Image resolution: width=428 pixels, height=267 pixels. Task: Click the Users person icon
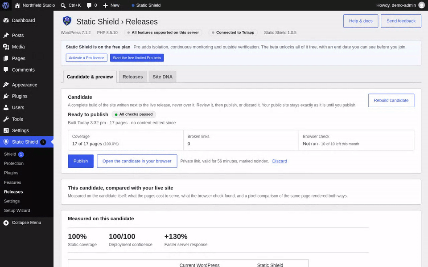pyautogui.click(x=6, y=108)
